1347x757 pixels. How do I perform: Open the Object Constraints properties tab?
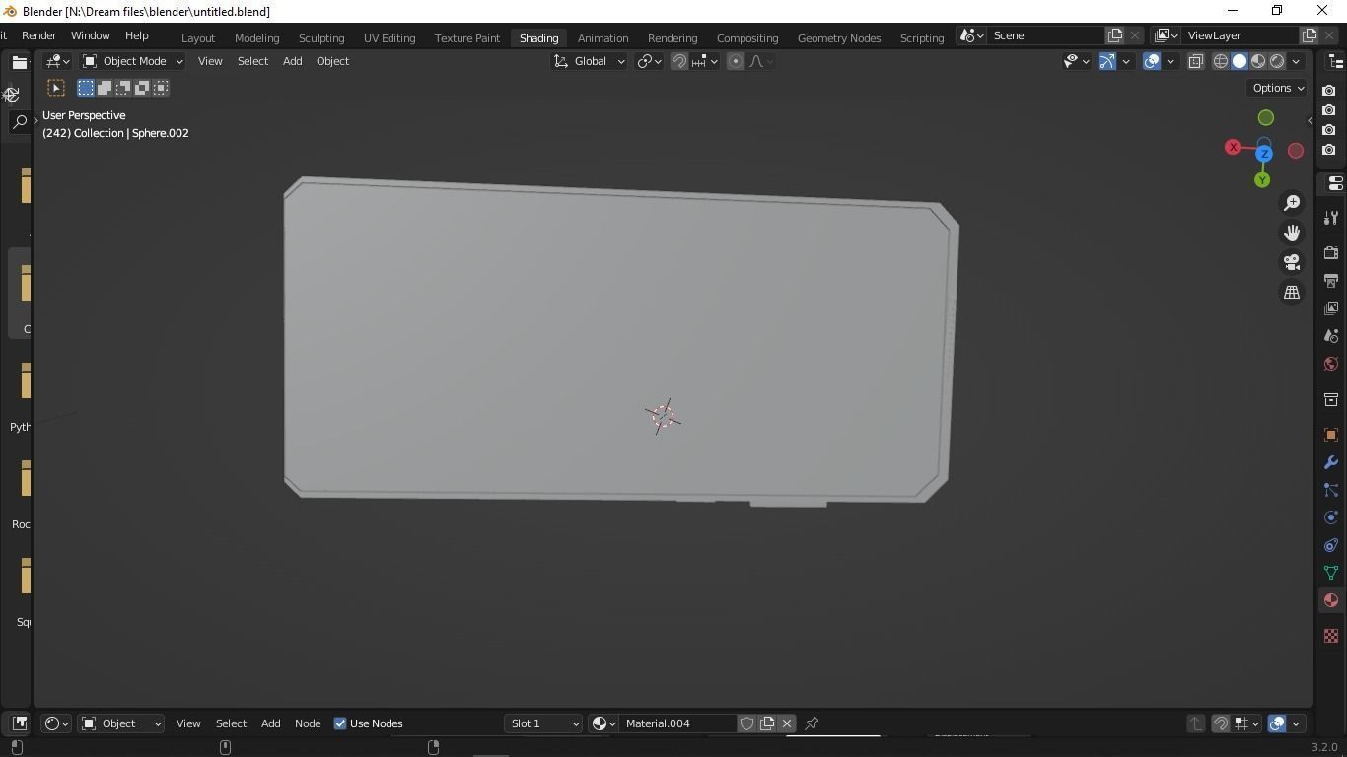[1331, 545]
